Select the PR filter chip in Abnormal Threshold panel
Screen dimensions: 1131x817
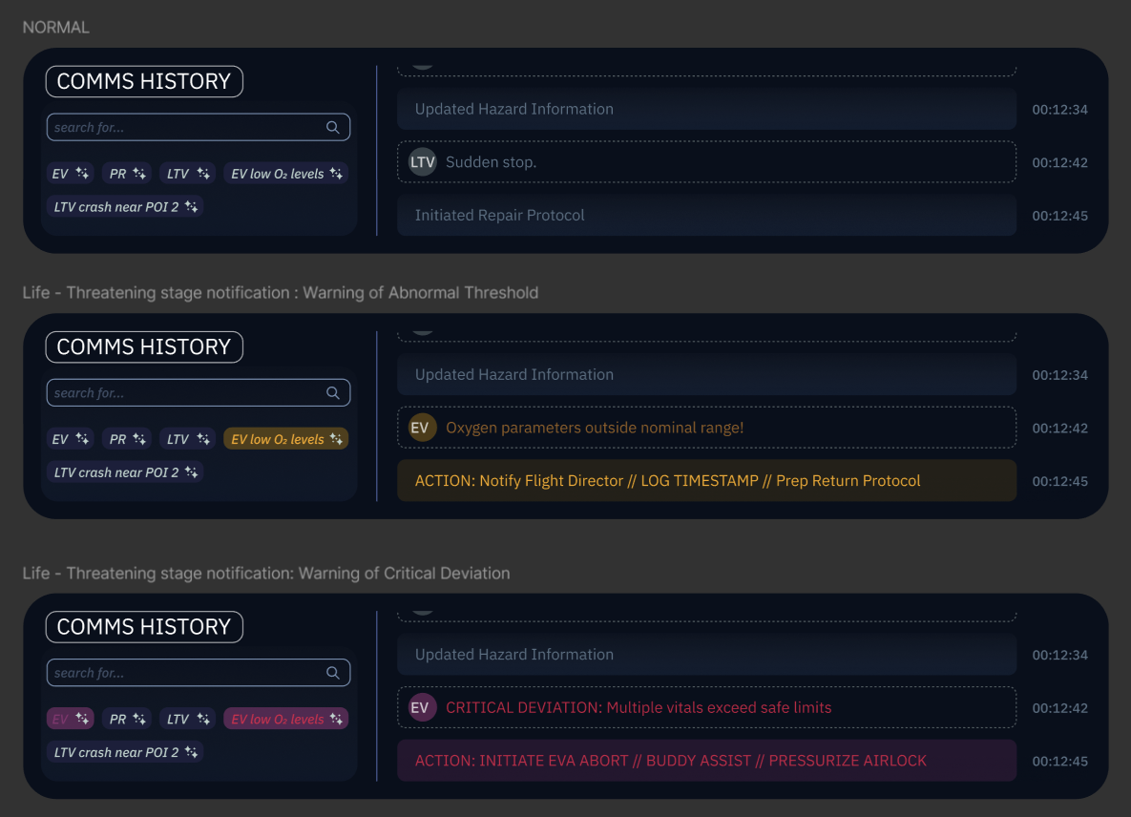point(128,439)
